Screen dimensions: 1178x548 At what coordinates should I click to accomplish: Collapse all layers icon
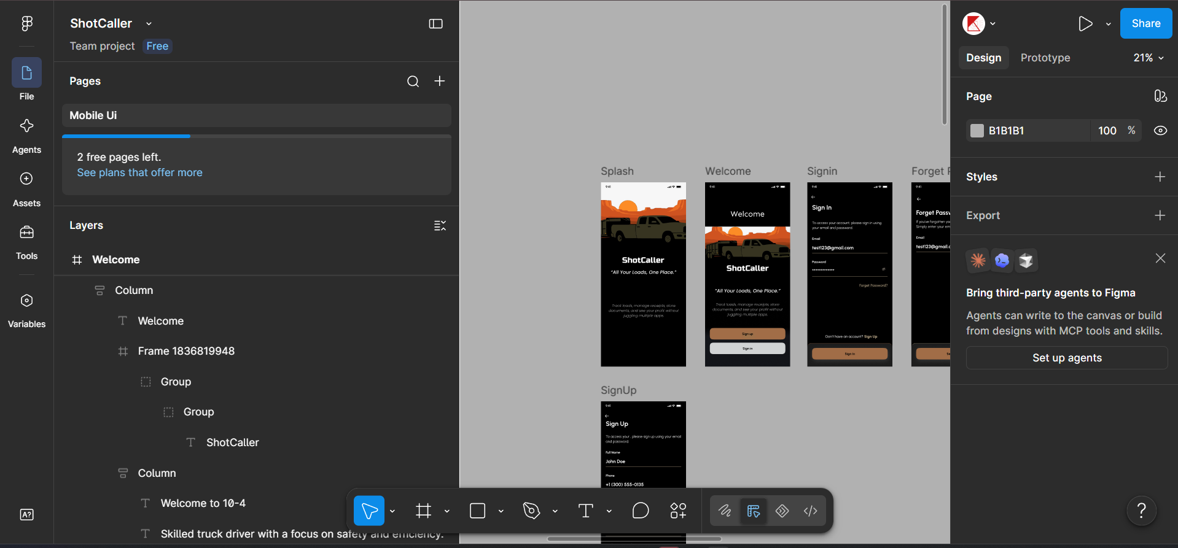point(440,226)
